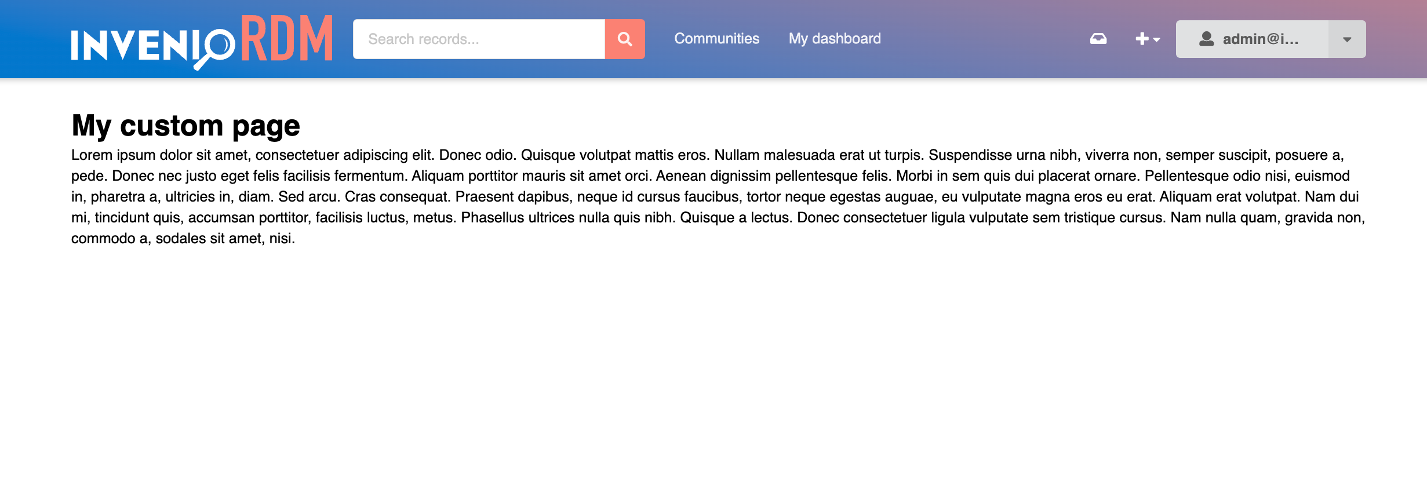
Task: Click the word 'page' in the heading
Action: coord(266,127)
